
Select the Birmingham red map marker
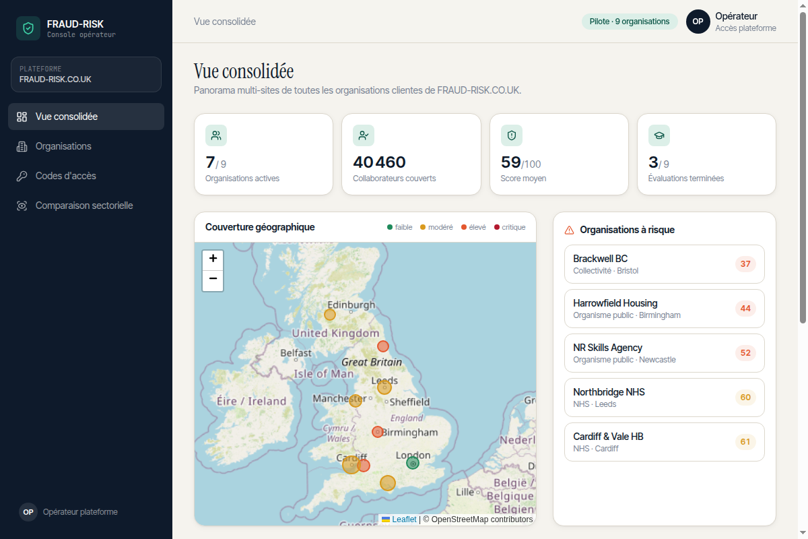[378, 432]
